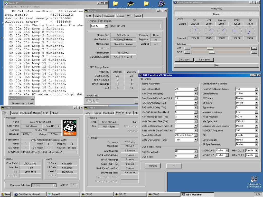The image size is (263, 197).
Task: Open the About menu in A64 Tweaker
Action: click(148, 79)
